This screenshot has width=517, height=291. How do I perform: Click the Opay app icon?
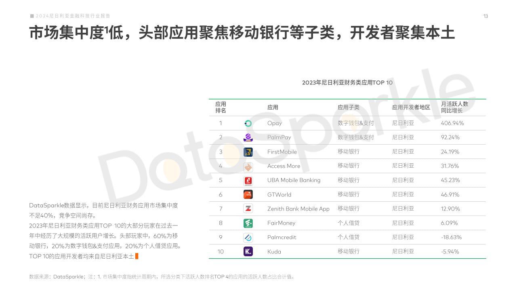[248, 123]
